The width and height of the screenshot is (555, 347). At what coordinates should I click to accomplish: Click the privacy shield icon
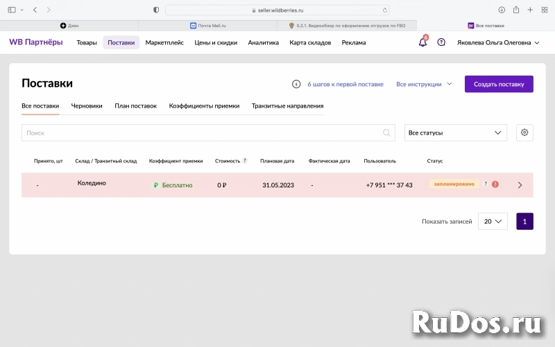click(x=156, y=10)
